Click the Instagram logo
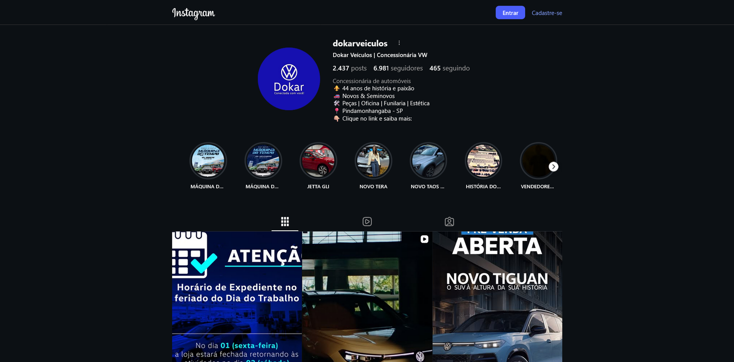734x362 pixels. (x=193, y=13)
